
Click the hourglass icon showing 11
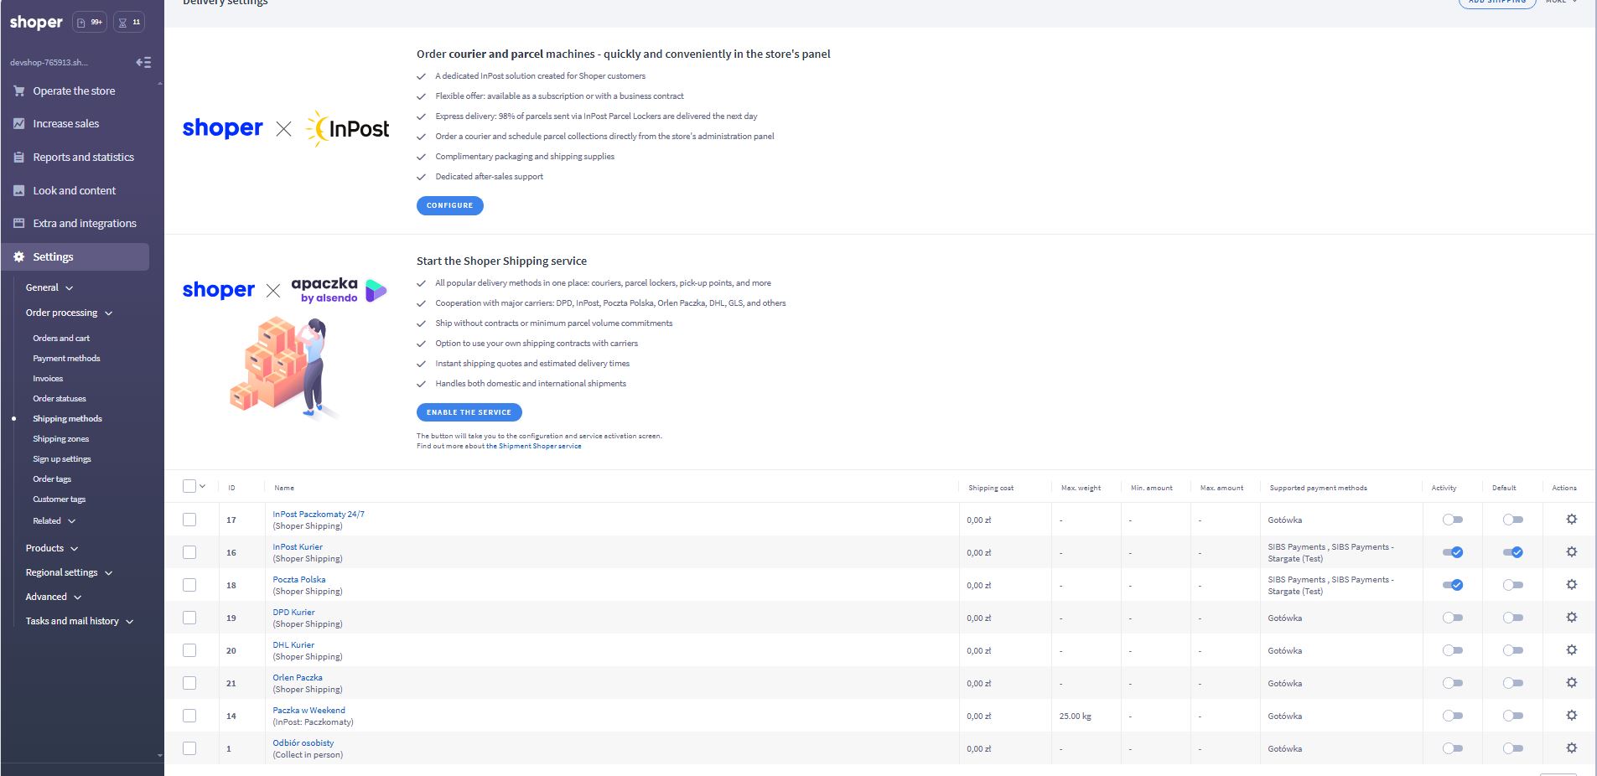pyautogui.click(x=128, y=23)
